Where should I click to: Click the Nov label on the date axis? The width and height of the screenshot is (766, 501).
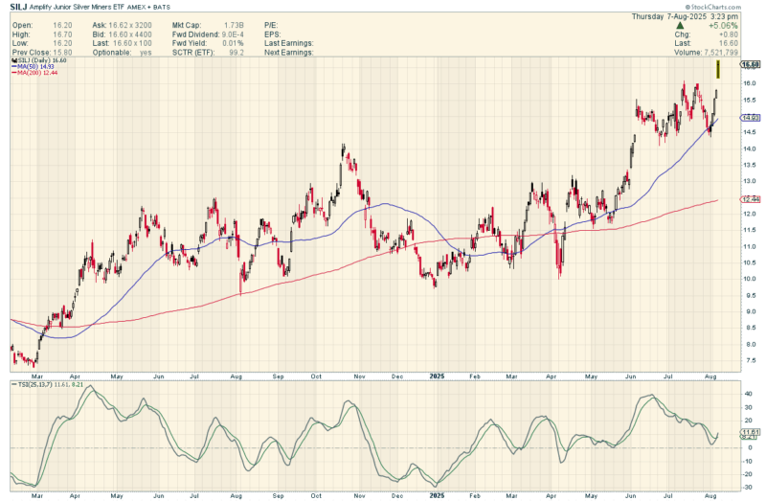coord(360,377)
